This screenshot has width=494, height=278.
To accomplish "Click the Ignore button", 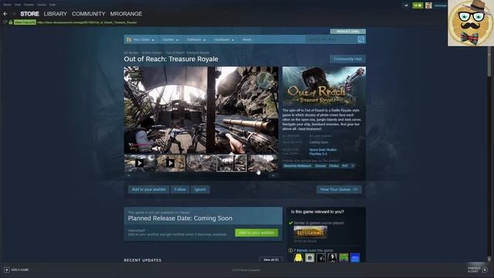I will pos(200,189).
